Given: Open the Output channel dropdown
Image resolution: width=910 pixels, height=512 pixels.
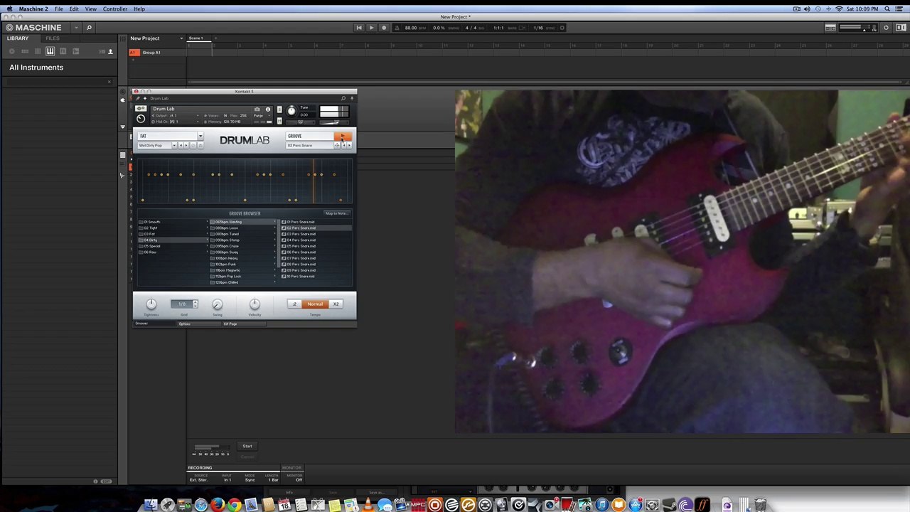Looking at the screenshot, I should (x=175, y=116).
